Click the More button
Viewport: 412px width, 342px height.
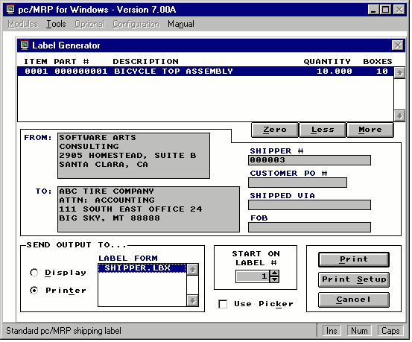coord(370,130)
